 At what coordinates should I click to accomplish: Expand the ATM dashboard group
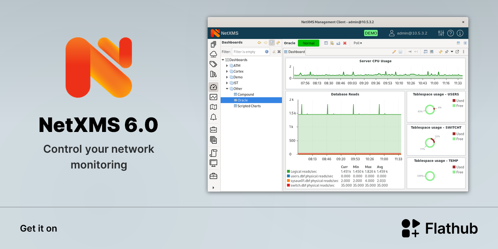(x=227, y=66)
